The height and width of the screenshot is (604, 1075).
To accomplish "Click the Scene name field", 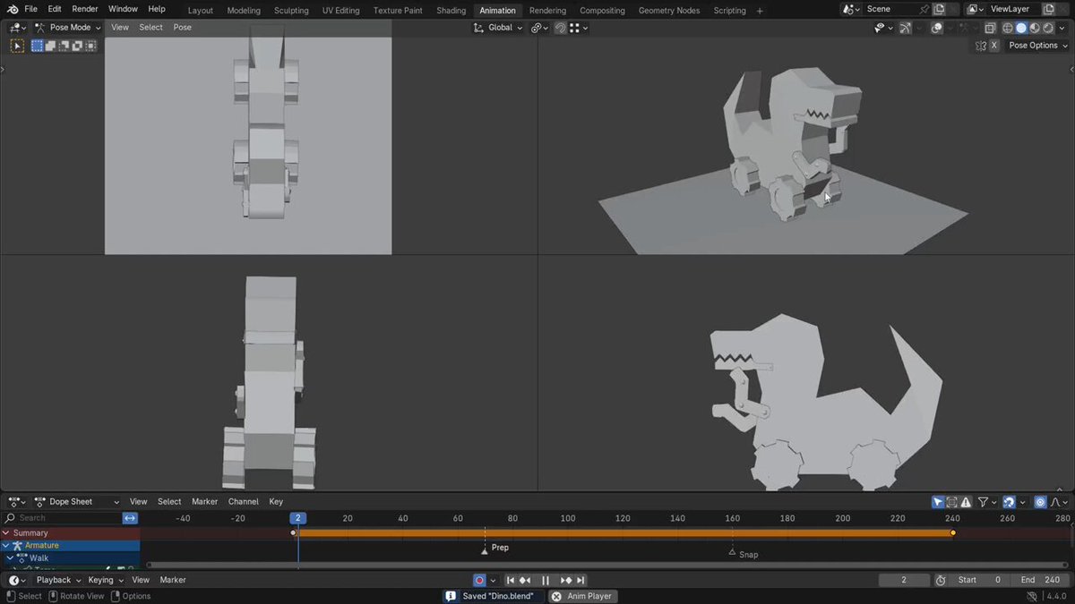I will point(890,9).
